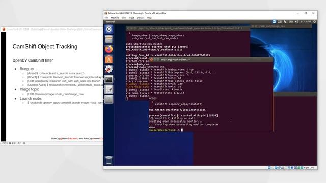Open the text editor launcher icon
Screen dimensions: 326x183
point(108,89)
